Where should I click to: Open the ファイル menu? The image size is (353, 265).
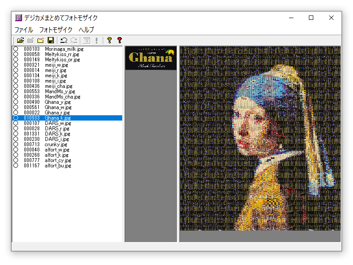(24, 30)
